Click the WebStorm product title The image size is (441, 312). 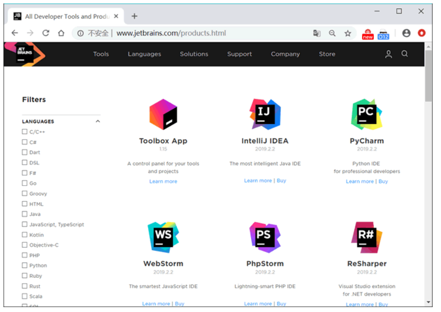coord(163,264)
